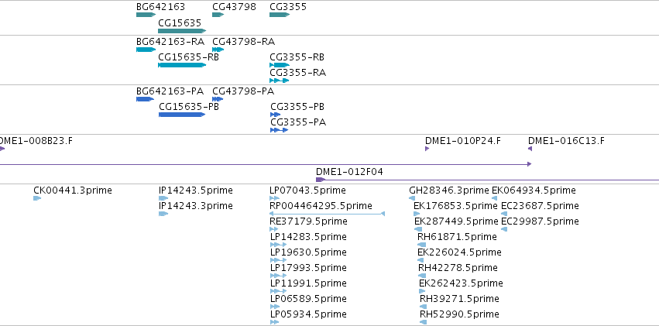Click the CG3355-RA transcript glyph

click(280, 81)
